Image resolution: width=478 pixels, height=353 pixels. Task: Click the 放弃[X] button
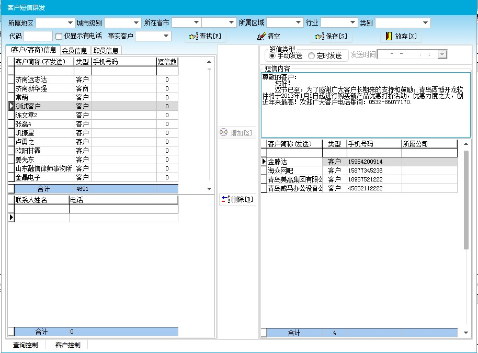click(x=401, y=36)
